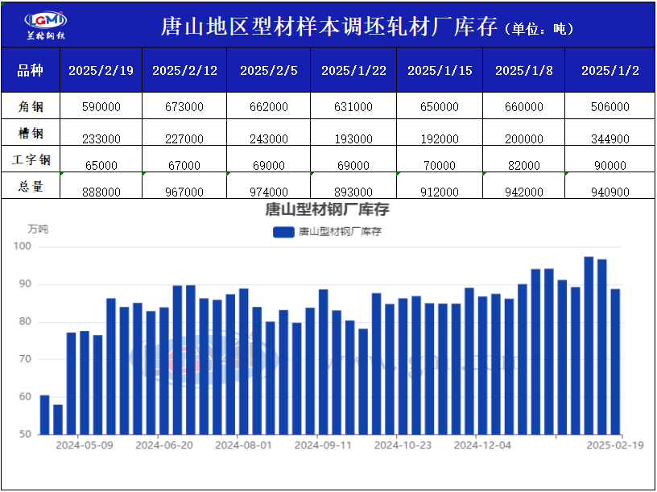Select the 角钢 row label
This screenshot has width=657, height=492.
click(30, 106)
